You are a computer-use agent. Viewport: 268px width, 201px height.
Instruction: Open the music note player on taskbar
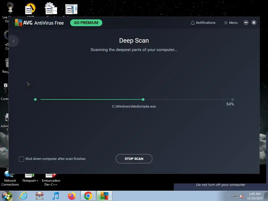point(55,196)
